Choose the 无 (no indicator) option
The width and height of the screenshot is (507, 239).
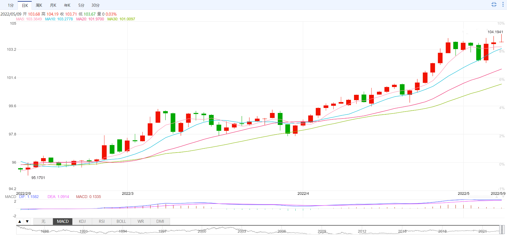click(x=43, y=221)
